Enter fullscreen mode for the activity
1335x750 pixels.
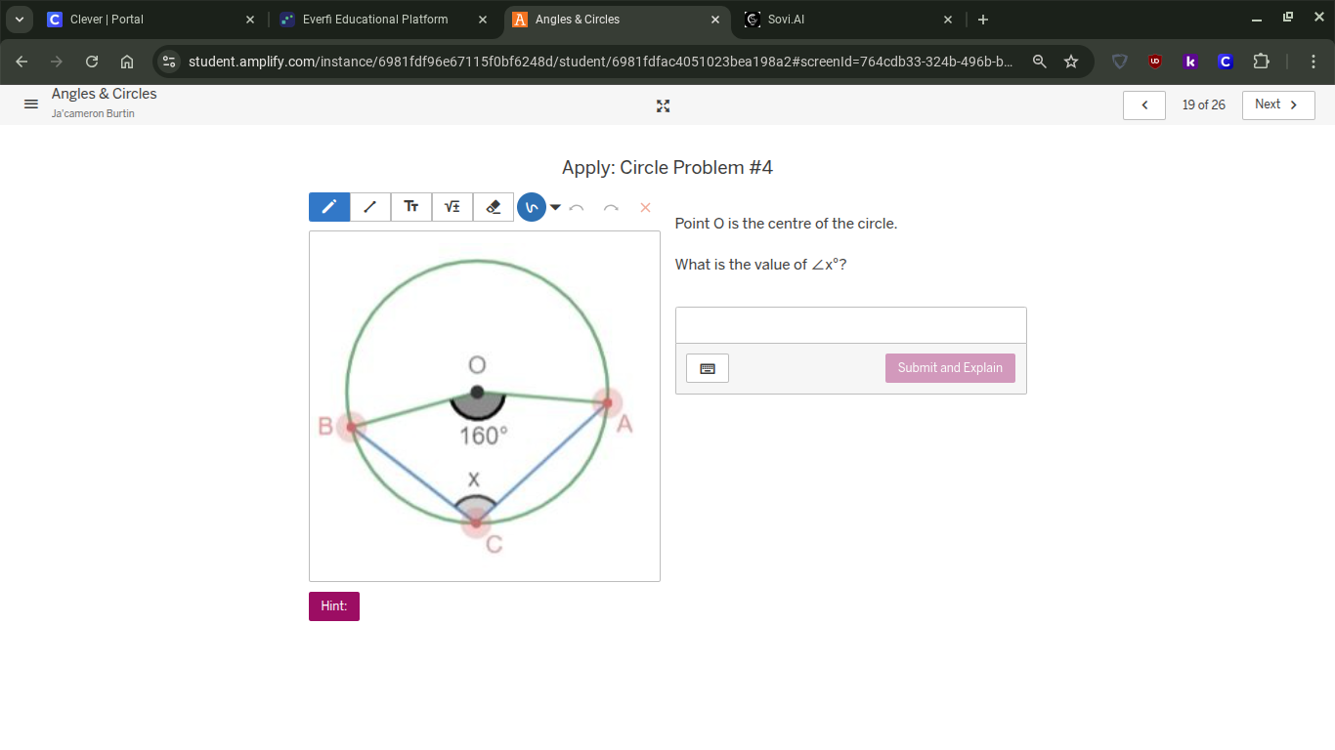click(663, 105)
